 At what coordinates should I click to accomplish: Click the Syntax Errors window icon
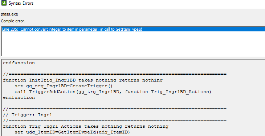[4, 3]
